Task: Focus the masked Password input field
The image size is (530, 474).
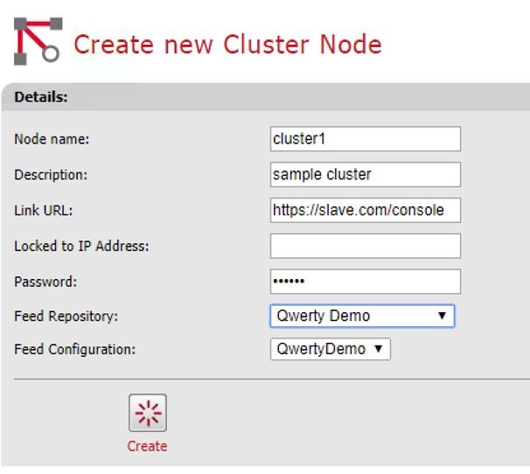Action: point(365,282)
